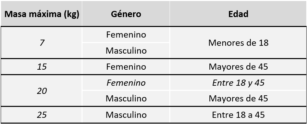The width and height of the screenshot is (308, 125).
Task: Click Masculino in the 7 kg row
Action: point(126,51)
